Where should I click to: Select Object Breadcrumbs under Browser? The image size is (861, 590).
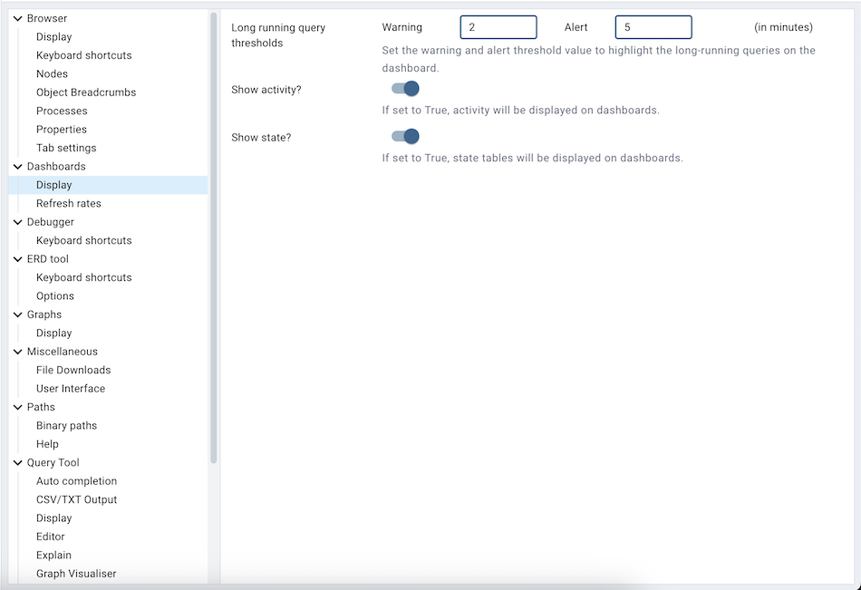pyautogui.click(x=85, y=92)
